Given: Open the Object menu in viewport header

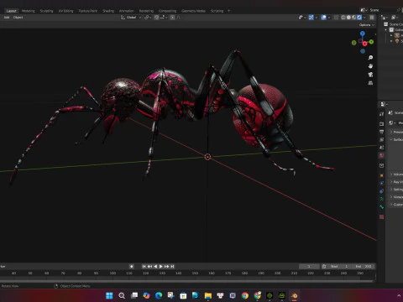Looking at the screenshot, I should [18, 18].
